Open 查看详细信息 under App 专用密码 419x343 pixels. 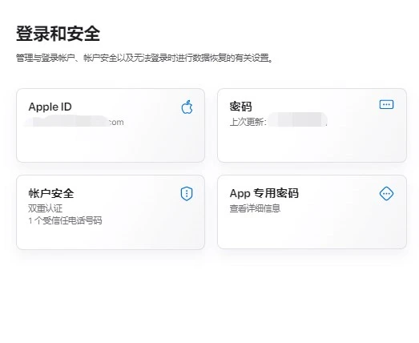click(x=255, y=208)
